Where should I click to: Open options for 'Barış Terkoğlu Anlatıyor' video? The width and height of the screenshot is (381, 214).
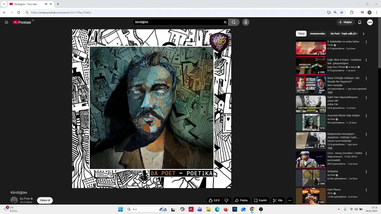point(366,79)
